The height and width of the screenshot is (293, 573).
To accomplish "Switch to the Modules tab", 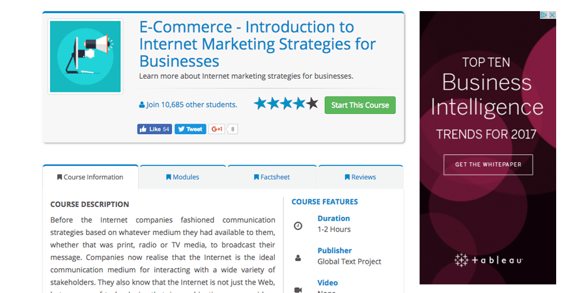I will pos(183,177).
